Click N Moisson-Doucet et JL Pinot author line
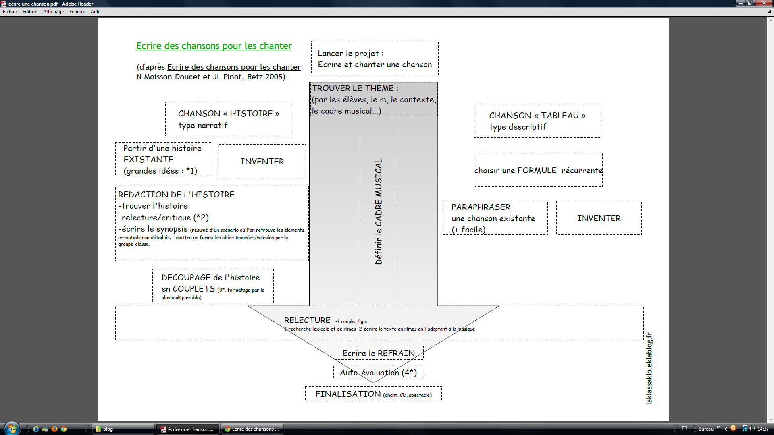The width and height of the screenshot is (774, 435). (211, 77)
